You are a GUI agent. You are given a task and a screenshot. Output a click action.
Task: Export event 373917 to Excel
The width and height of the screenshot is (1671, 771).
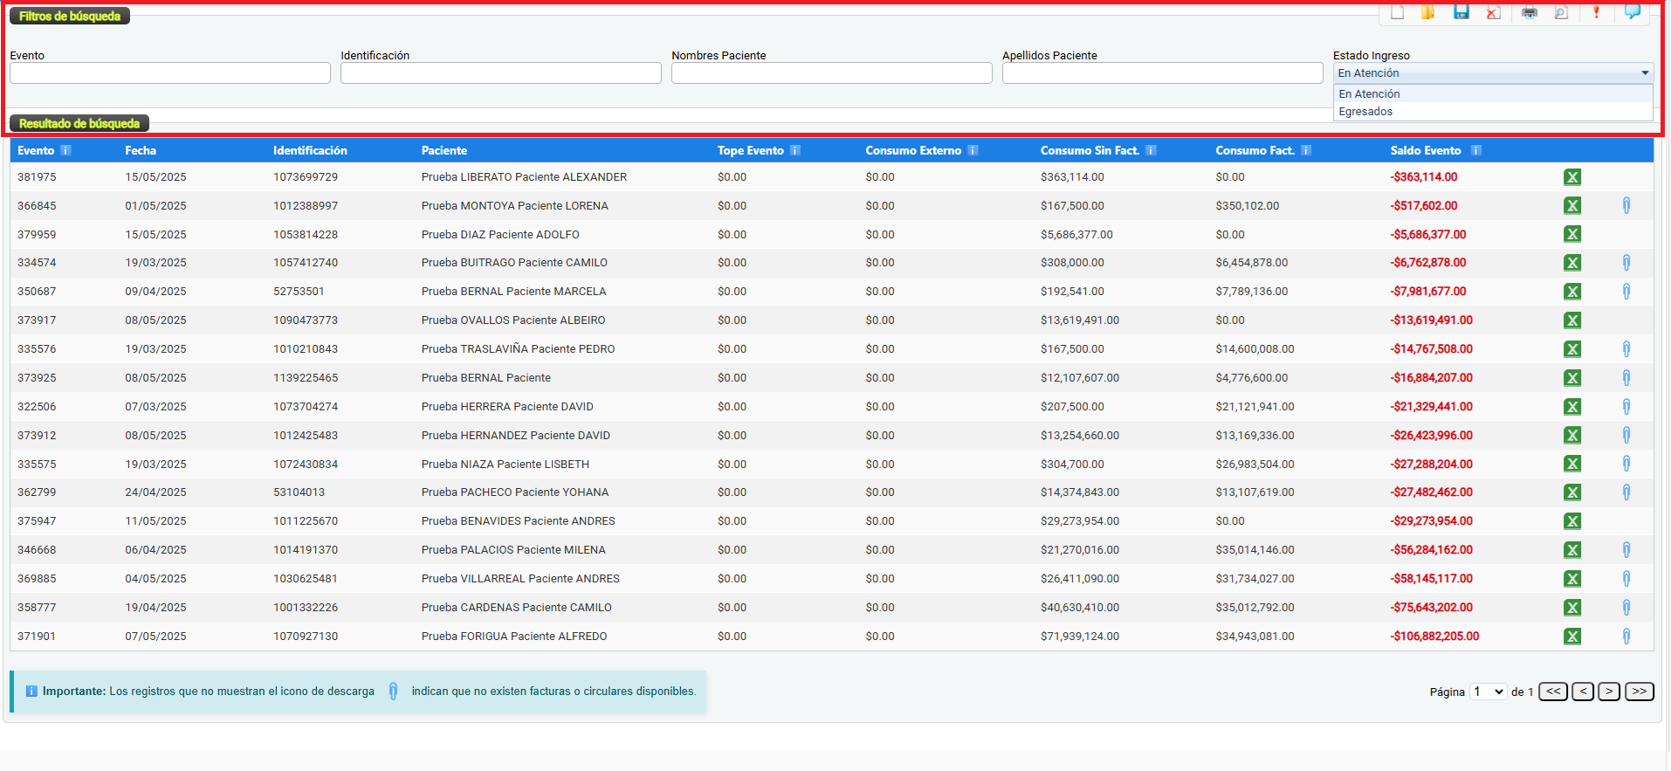tap(1572, 320)
